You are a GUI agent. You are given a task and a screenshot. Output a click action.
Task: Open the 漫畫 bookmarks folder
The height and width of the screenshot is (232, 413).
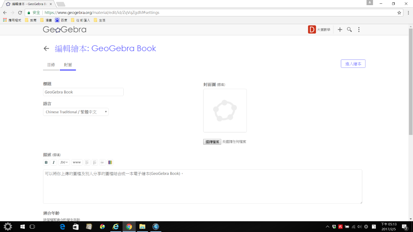click(x=46, y=20)
